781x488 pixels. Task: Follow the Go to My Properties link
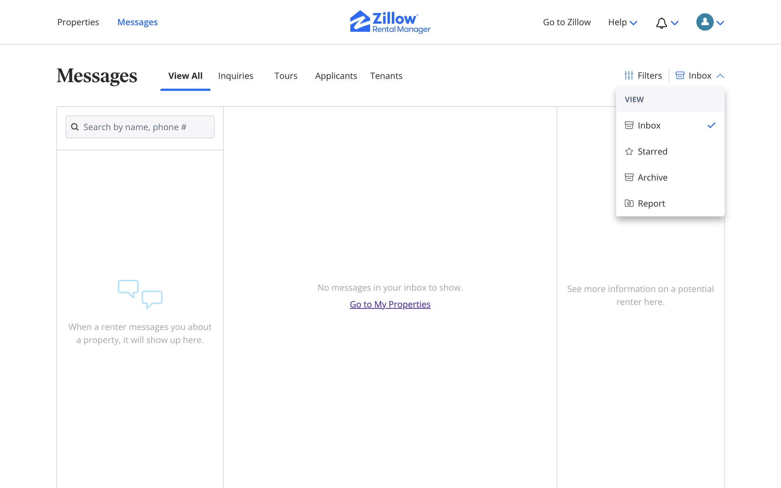click(390, 304)
